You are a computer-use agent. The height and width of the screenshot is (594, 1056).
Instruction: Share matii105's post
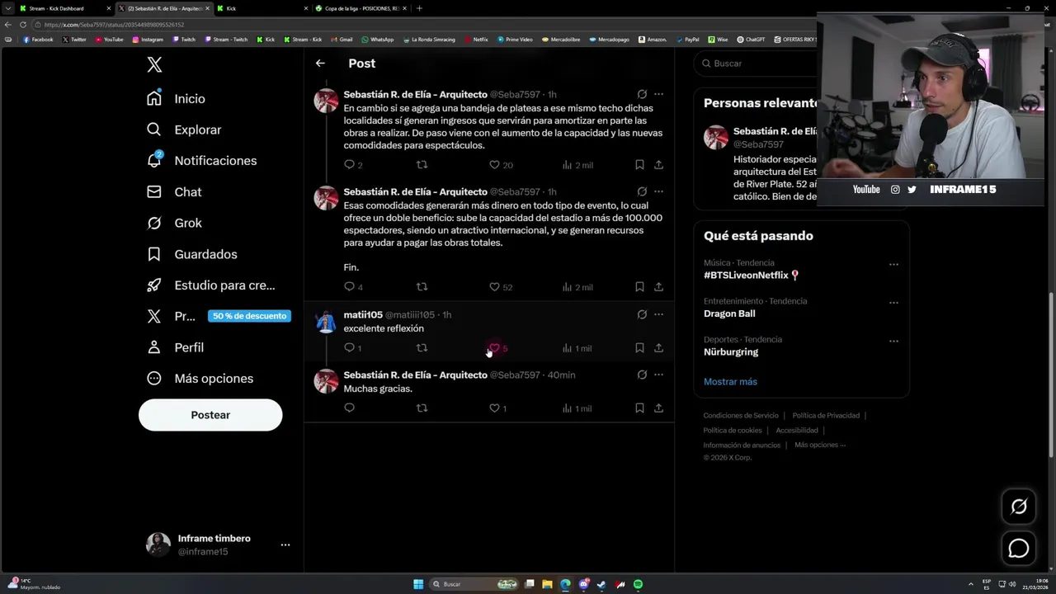click(658, 348)
